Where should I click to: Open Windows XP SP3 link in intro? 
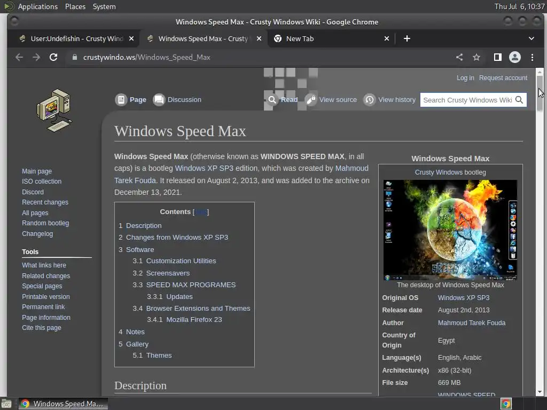pyautogui.click(x=204, y=168)
